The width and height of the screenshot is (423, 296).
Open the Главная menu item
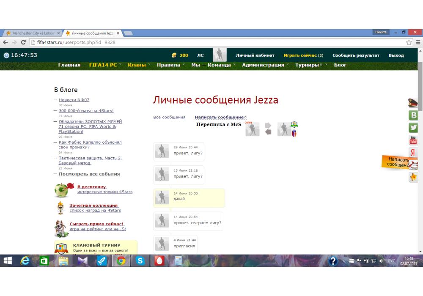point(69,65)
